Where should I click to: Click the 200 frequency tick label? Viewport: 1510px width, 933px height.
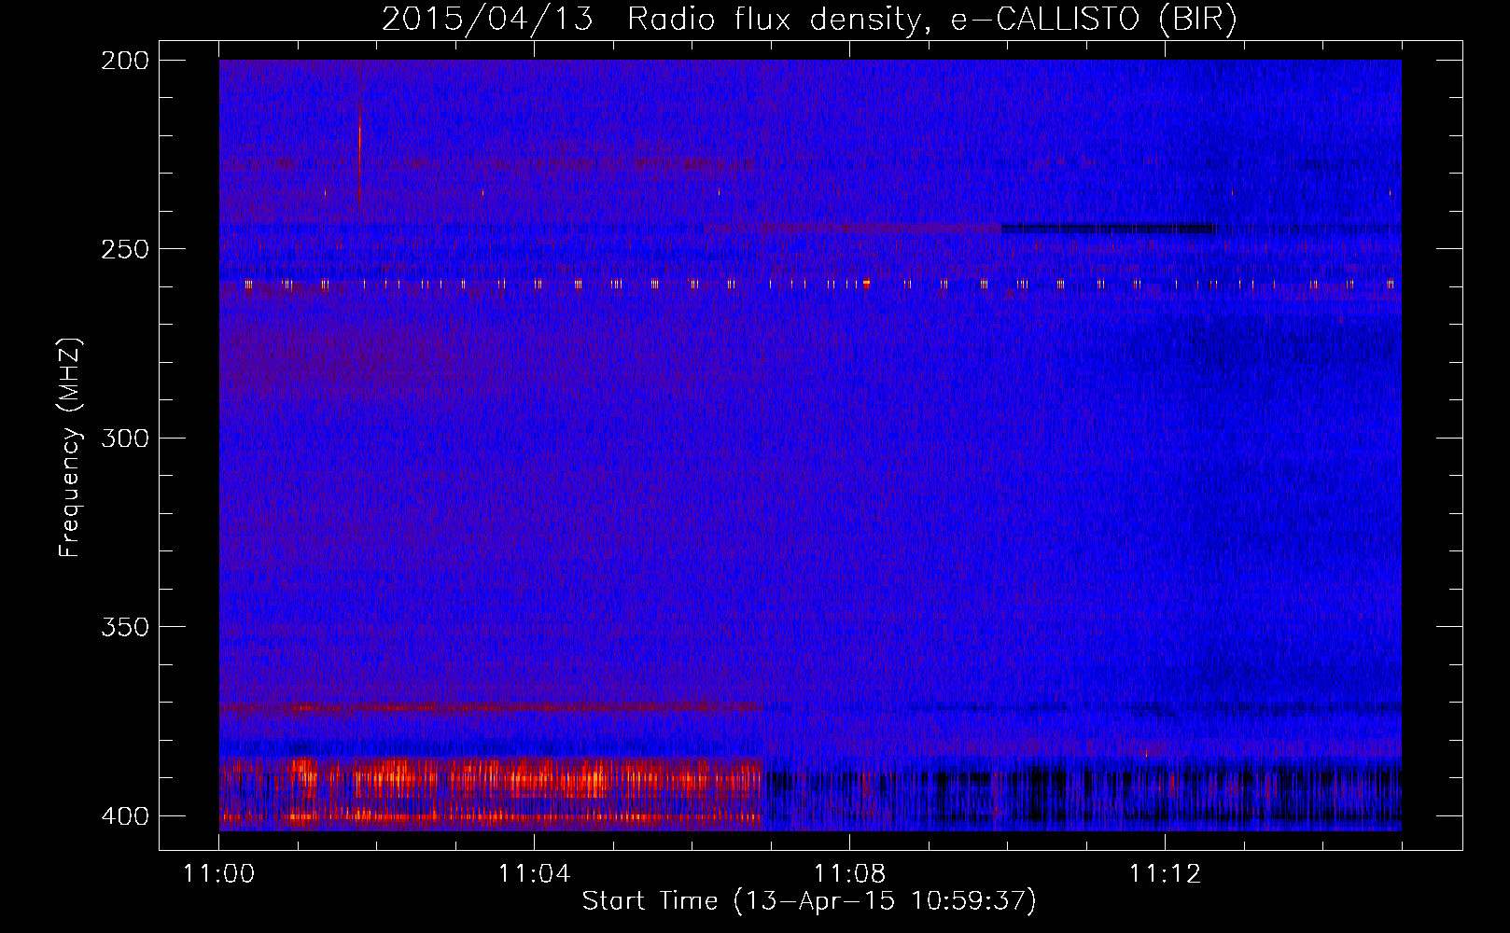[x=124, y=61]
